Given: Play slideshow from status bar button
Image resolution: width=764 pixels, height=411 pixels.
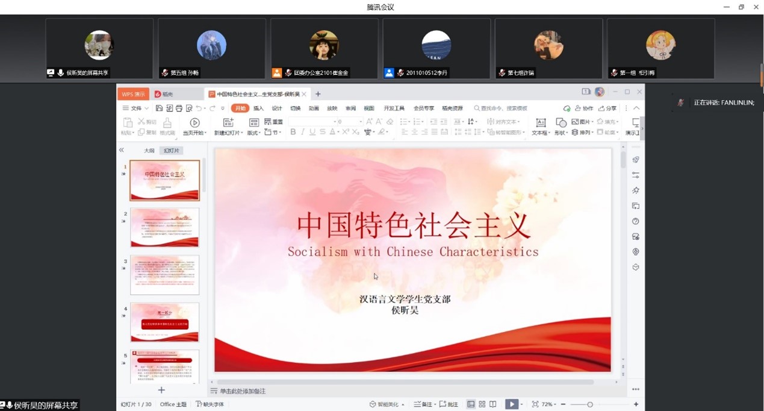Looking at the screenshot, I should tap(511, 404).
